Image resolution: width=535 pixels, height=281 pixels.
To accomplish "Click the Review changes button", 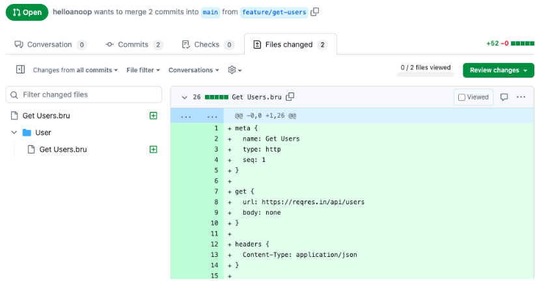I will pos(498,70).
